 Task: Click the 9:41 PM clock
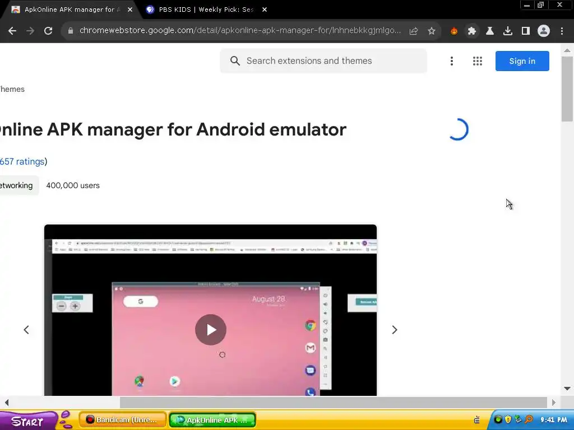point(553,420)
